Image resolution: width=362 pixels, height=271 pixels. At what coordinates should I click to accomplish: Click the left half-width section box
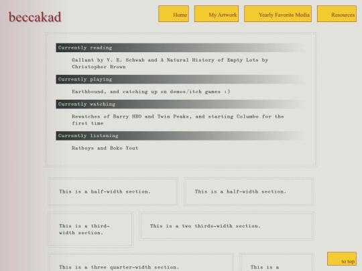click(x=113, y=191)
